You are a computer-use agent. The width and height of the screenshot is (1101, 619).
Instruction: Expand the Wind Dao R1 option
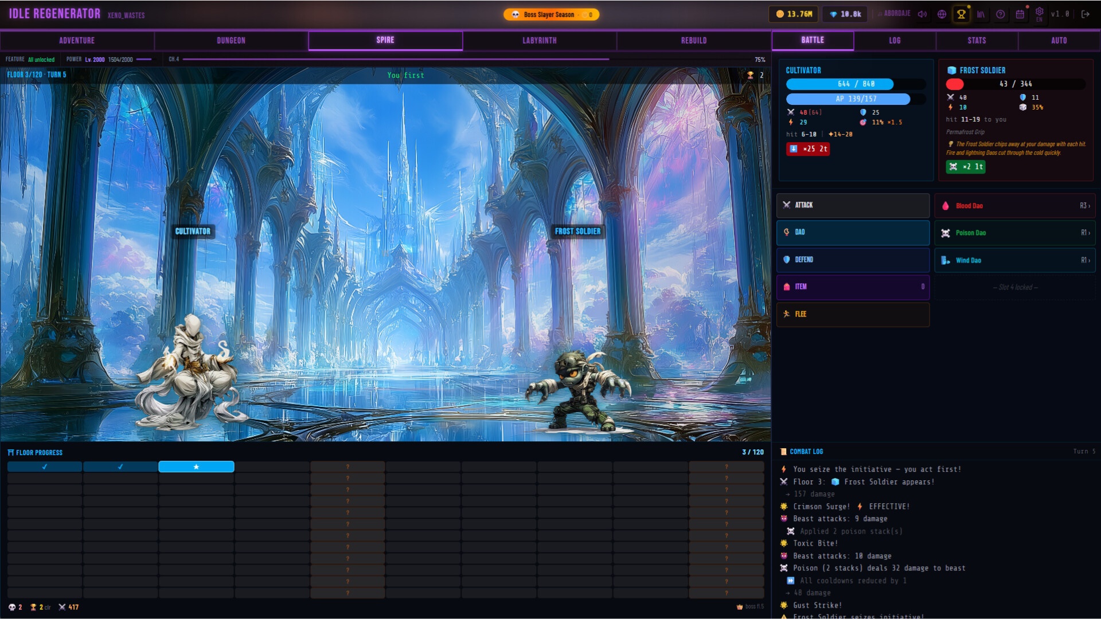point(1014,260)
